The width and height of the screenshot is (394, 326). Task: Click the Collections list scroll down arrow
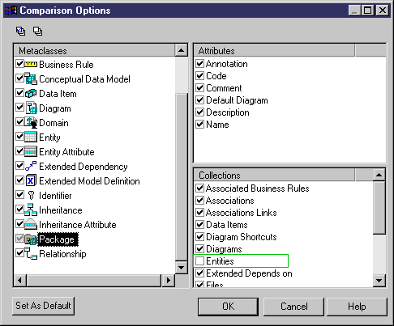pos(379,281)
